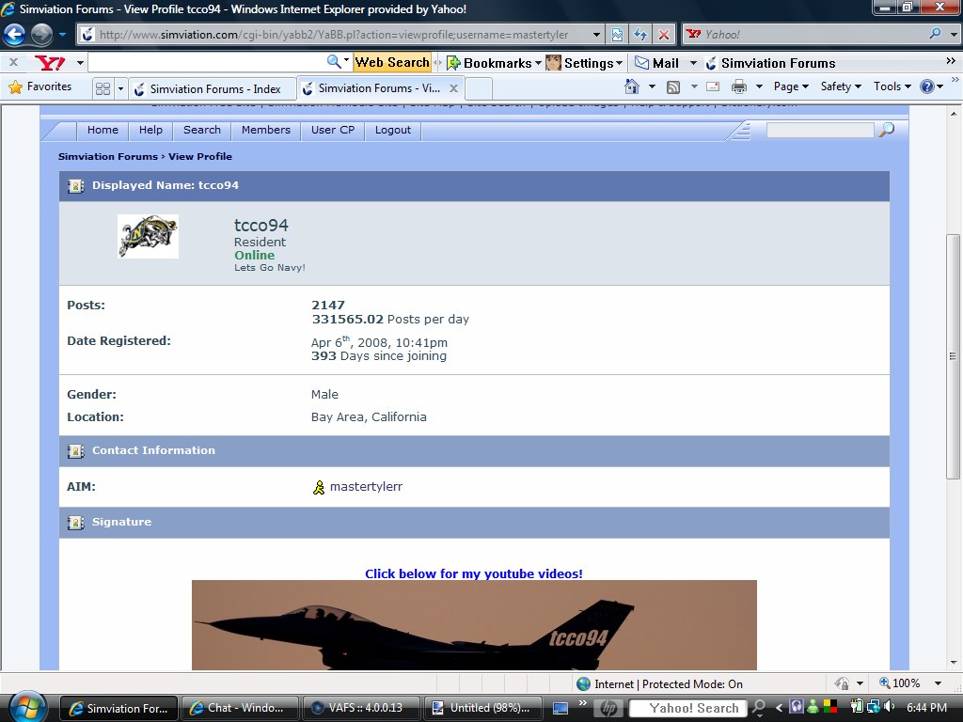Click the Read Mail icon on the command bar
This screenshot has height=722, width=963.
click(713, 86)
